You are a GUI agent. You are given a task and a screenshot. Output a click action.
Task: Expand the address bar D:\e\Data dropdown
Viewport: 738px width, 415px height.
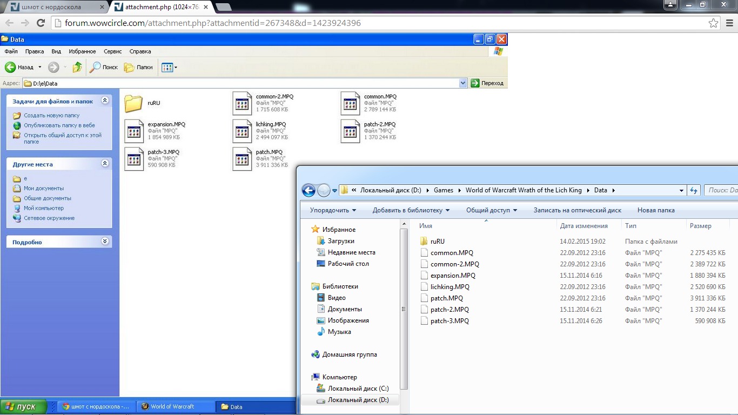coord(463,83)
